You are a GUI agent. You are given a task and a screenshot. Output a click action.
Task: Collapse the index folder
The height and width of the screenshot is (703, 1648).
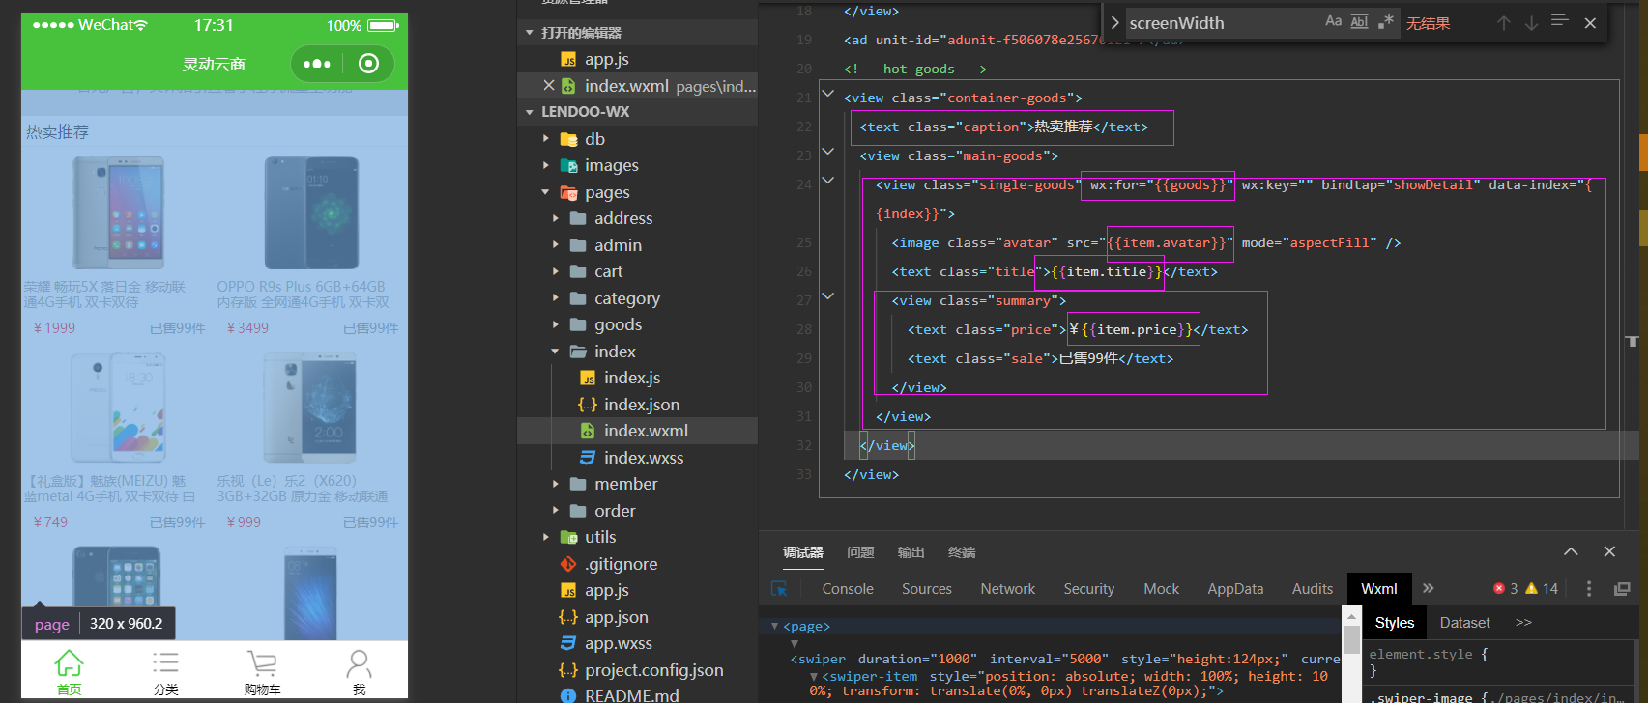(x=556, y=351)
